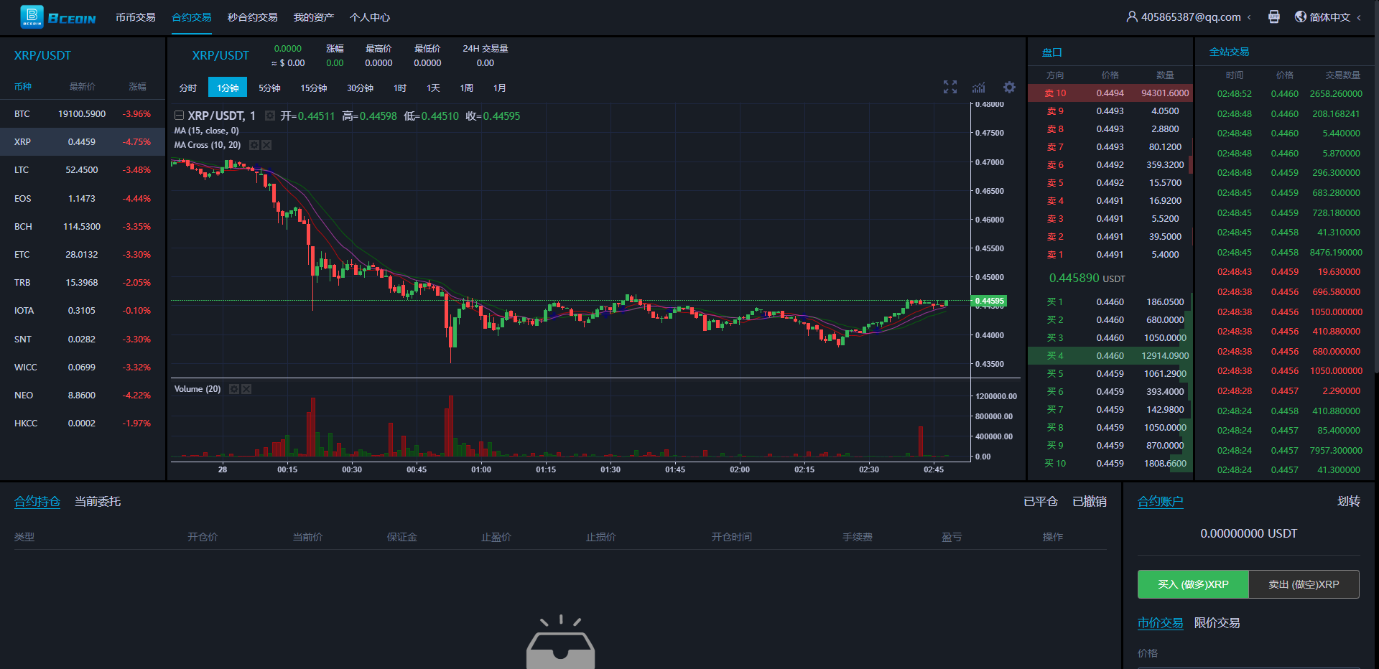
Task: Click the 卖 1 order book row
Action: (1110, 255)
